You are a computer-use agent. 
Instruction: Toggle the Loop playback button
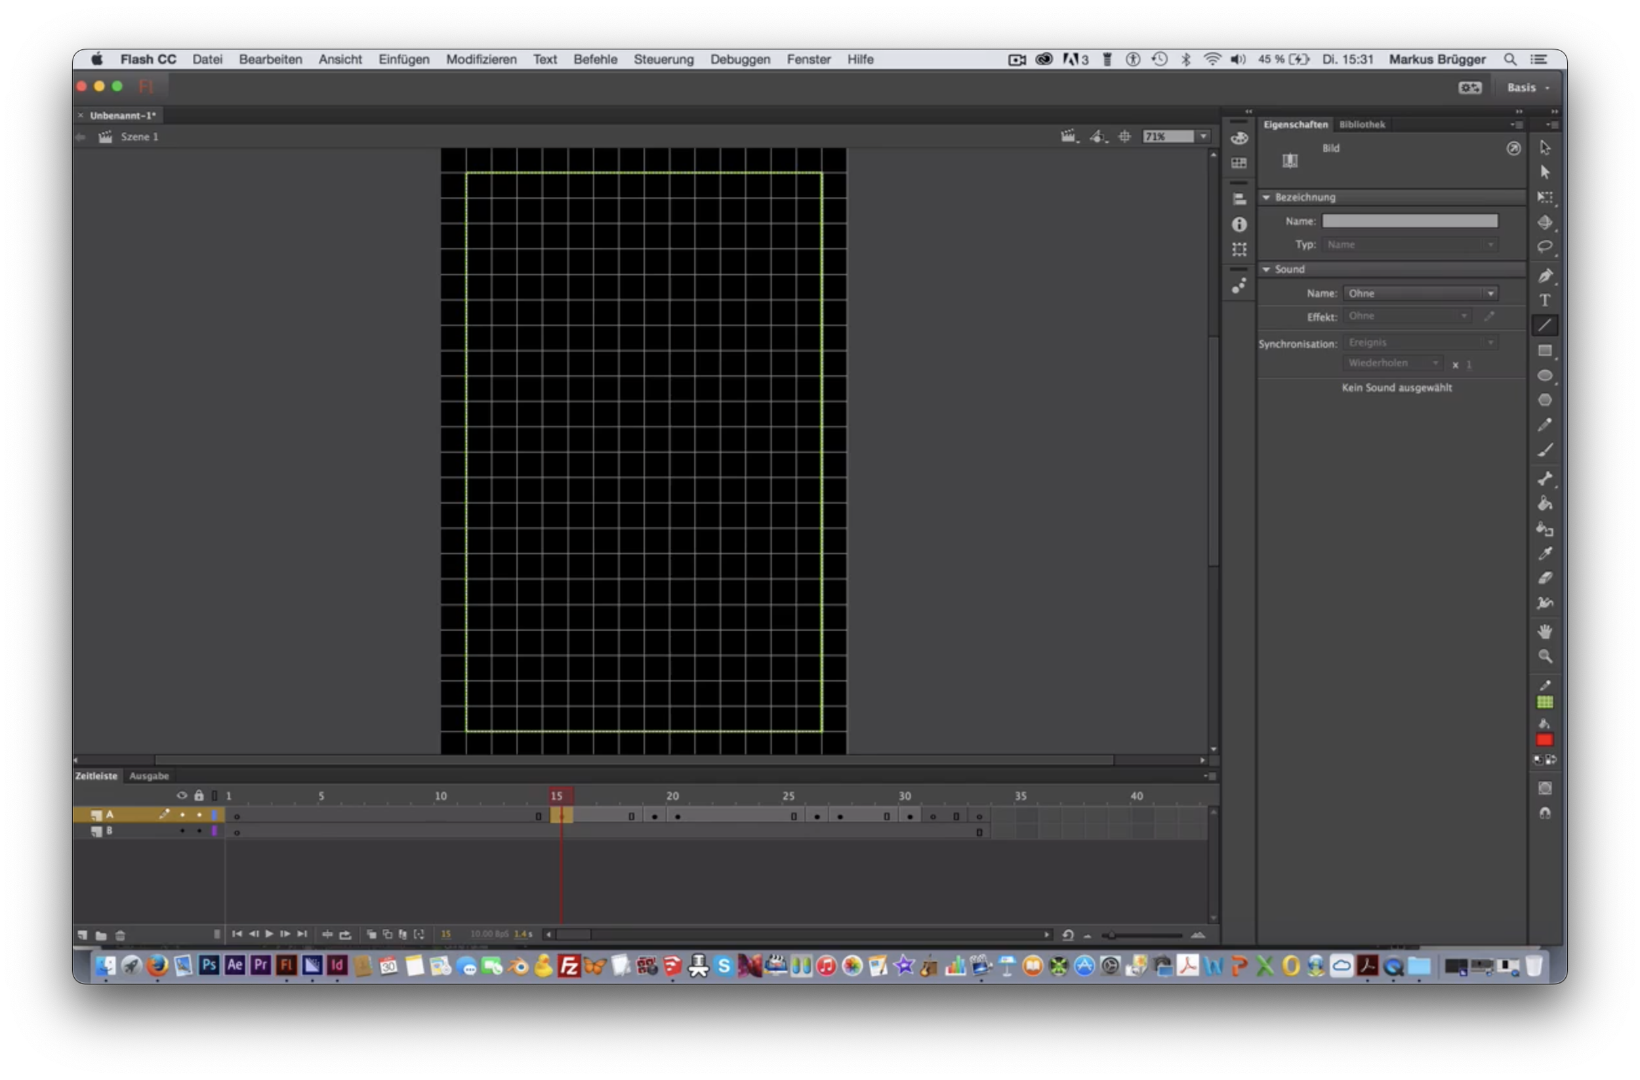[x=345, y=934]
